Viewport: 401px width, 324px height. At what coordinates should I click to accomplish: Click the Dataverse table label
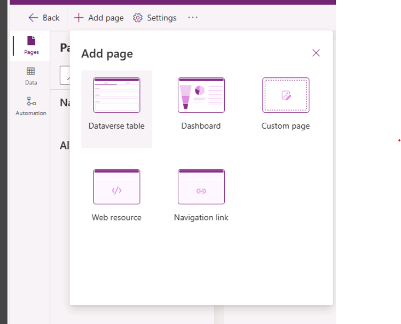116,126
